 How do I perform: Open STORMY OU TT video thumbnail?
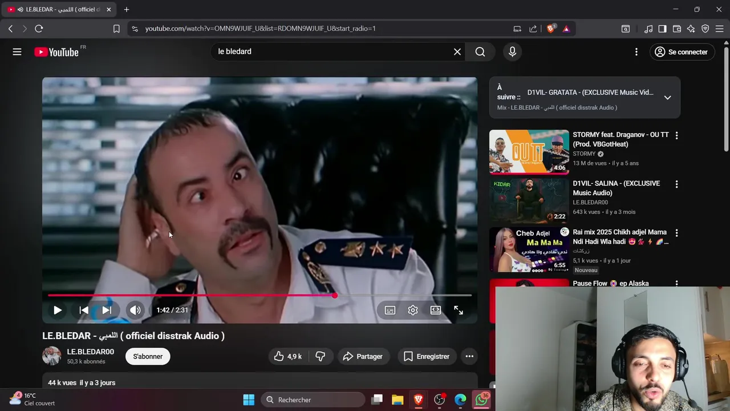click(529, 151)
